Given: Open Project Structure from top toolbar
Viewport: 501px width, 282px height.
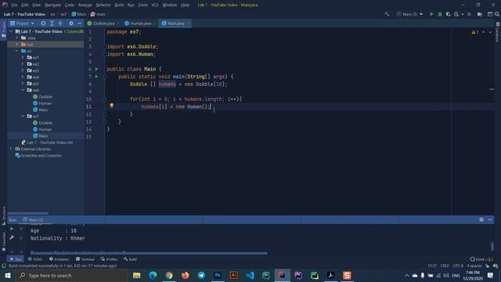Looking at the screenshot, I should pyautogui.click(x=480, y=14).
